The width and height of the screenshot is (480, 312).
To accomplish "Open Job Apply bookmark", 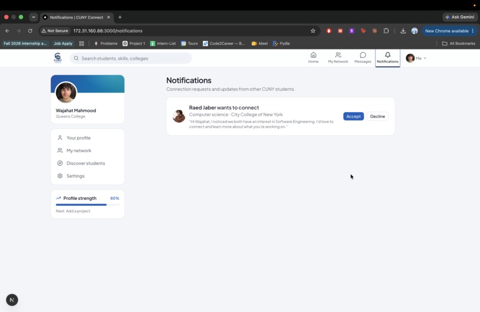I will click(63, 44).
